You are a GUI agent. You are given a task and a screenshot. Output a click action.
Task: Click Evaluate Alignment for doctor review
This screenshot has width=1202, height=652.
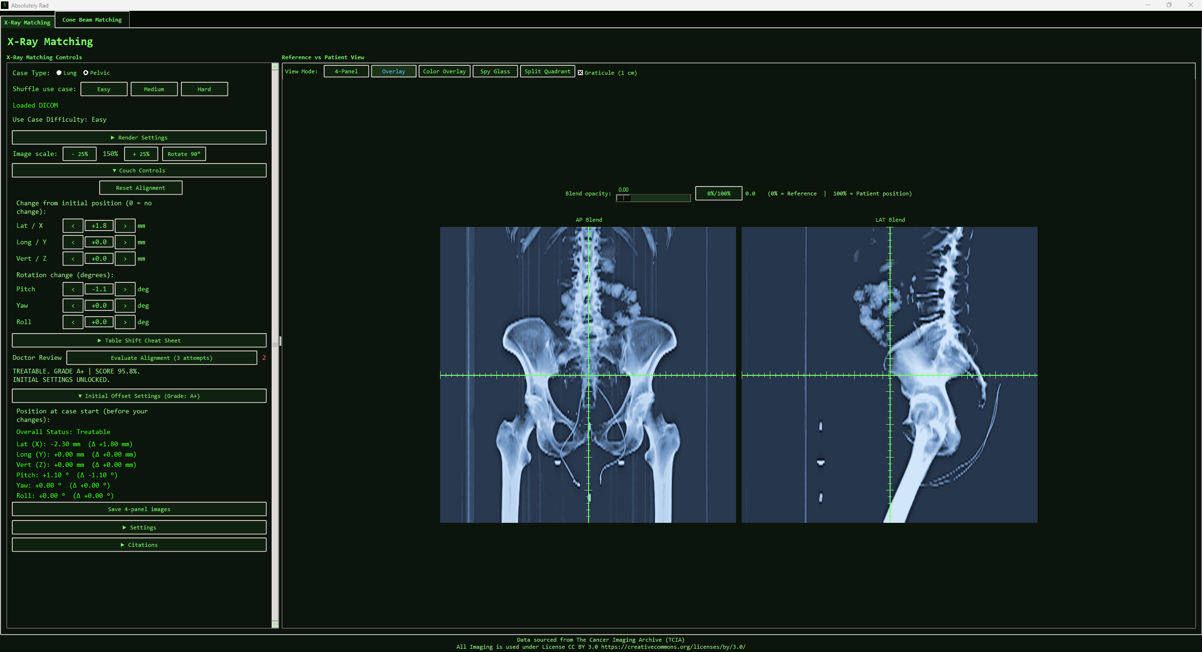[x=161, y=357]
